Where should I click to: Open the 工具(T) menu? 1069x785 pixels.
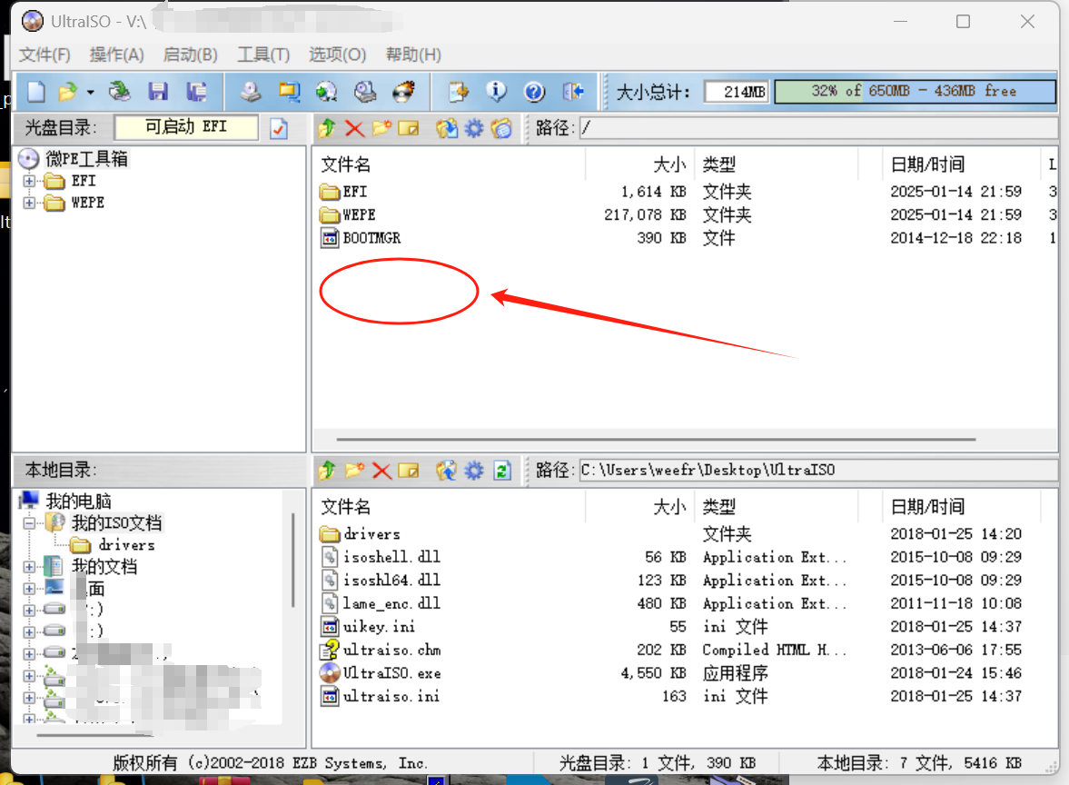pyautogui.click(x=263, y=55)
